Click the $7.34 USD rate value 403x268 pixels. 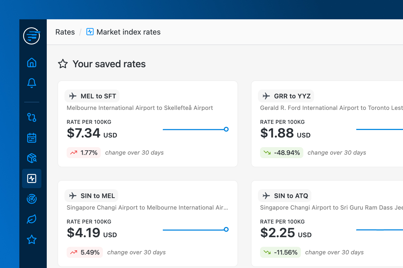coord(92,133)
